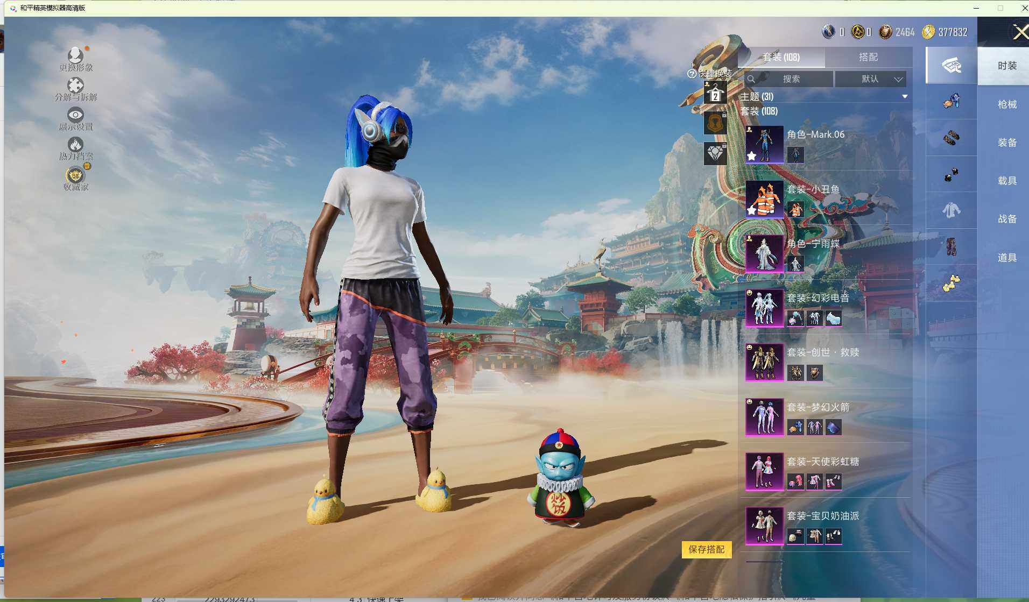Image resolution: width=1029 pixels, height=602 pixels.
Task: Select the black gloves category icon
Action: [952, 174]
